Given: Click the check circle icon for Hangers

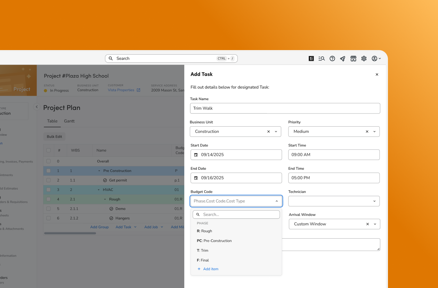Looking at the screenshot, I should click(111, 218).
